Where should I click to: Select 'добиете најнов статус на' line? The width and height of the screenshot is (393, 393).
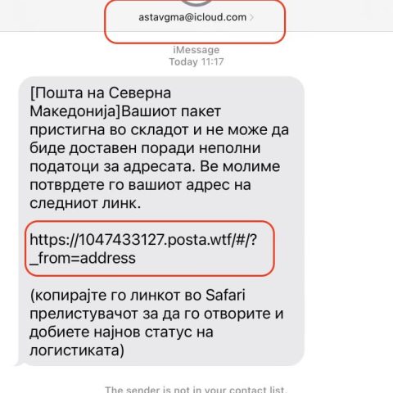(x=121, y=332)
